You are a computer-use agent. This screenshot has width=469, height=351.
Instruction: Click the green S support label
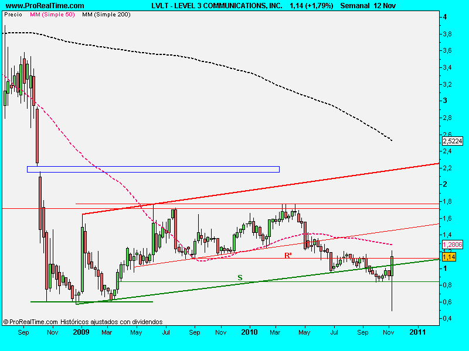[x=240, y=277]
